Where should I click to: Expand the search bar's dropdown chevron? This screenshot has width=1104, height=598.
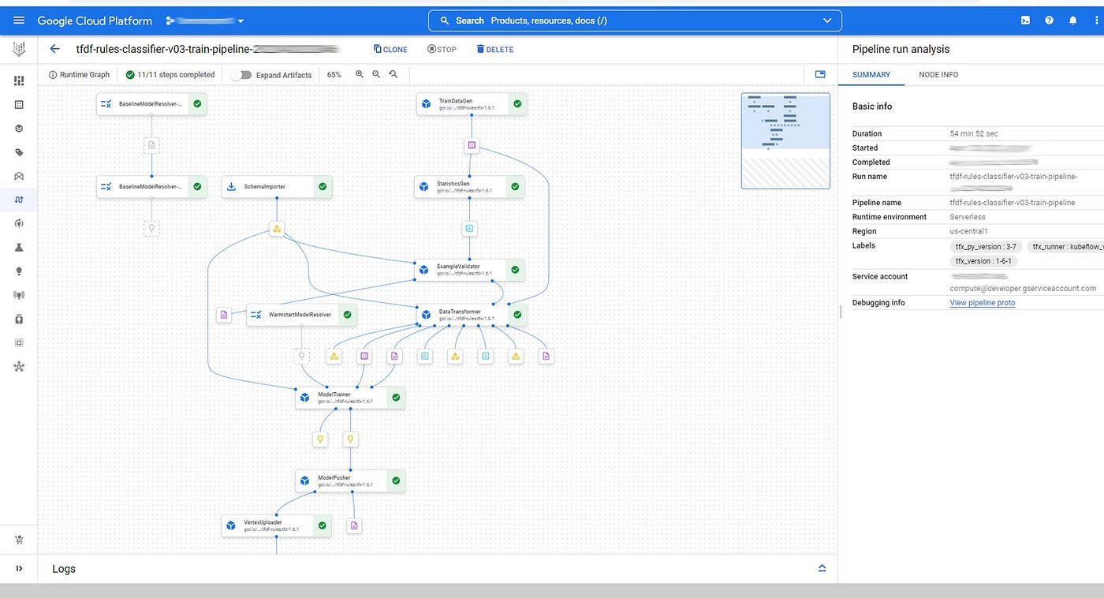[x=826, y=20]
